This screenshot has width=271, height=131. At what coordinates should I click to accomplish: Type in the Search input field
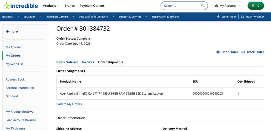[x=181, y=6]
